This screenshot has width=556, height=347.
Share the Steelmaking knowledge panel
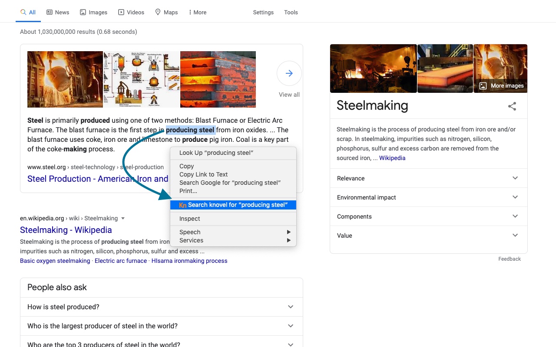[512, 106]
